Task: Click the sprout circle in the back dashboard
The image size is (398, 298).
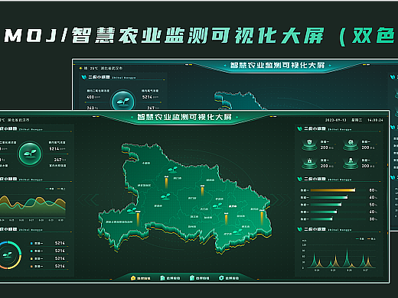Action: [123, 101]
